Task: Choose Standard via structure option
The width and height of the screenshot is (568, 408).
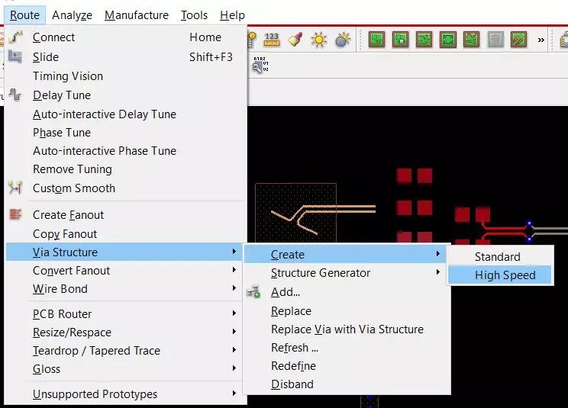Action: pyautogui.click(x=497, y=257)
